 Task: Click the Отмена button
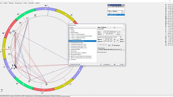click(x=122, y=64)
